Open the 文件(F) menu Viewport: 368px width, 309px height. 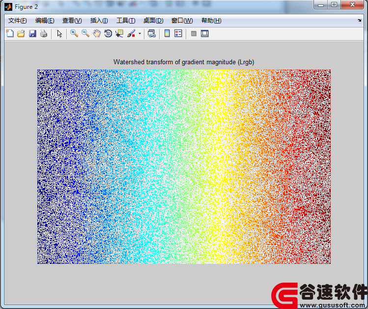pos(17,21)
